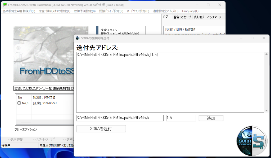Minimize the FromHDDtoSSD main window

coord(197,5)
